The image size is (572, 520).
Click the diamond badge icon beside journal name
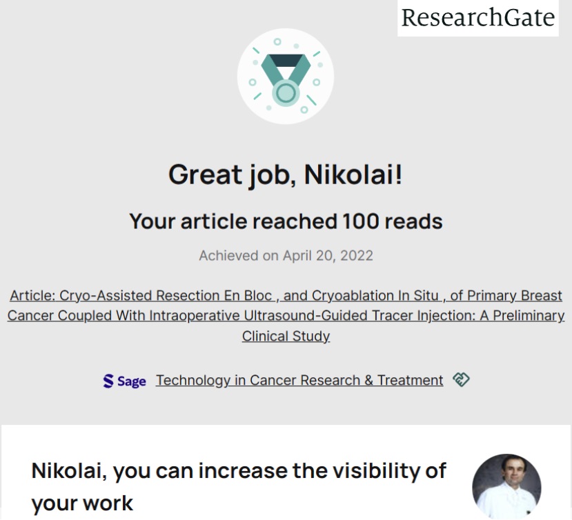(x=461, y=379)
